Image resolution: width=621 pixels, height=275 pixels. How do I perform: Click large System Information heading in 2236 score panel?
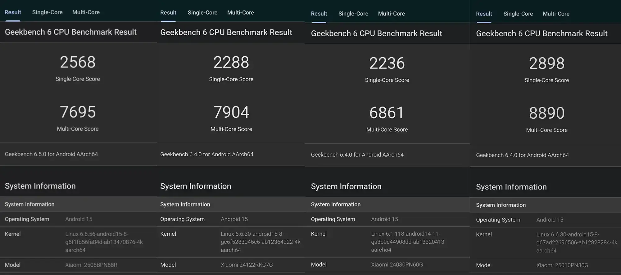(346, 186)
